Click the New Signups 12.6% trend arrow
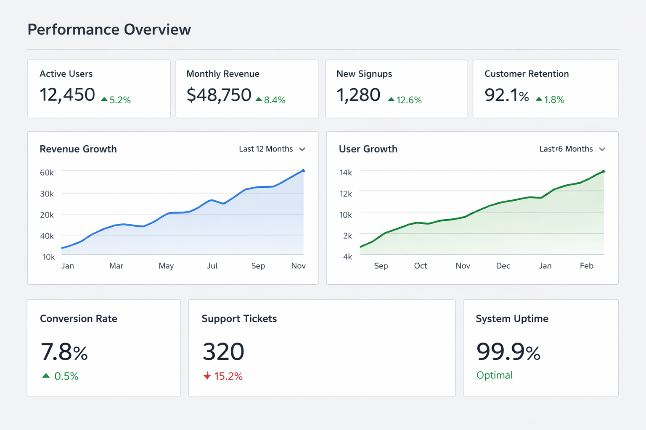646x430 pixels. tap(391, 100)
